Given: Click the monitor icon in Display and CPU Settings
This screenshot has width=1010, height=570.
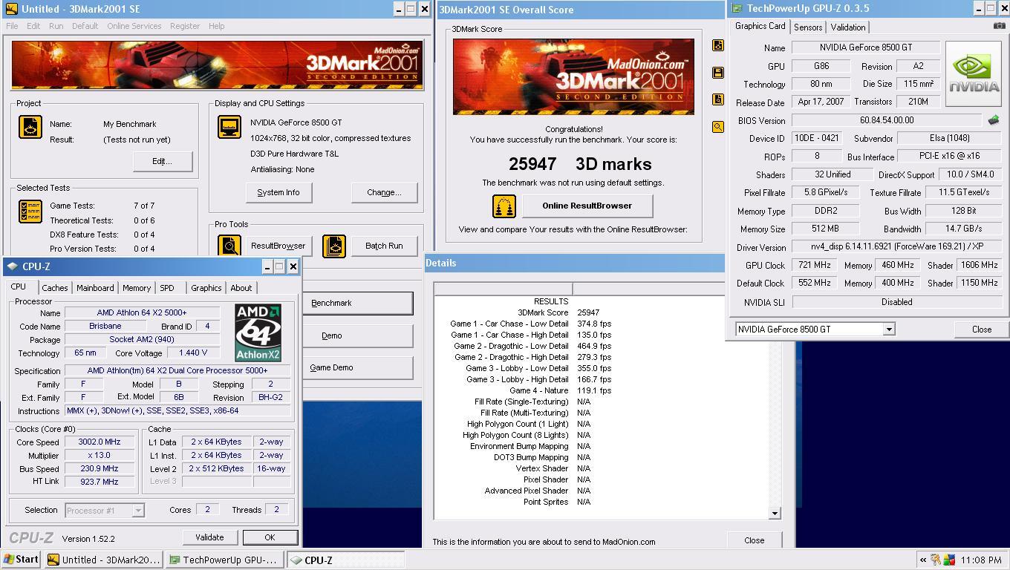Looking at the screenshot, I should (x=229, y=127).
